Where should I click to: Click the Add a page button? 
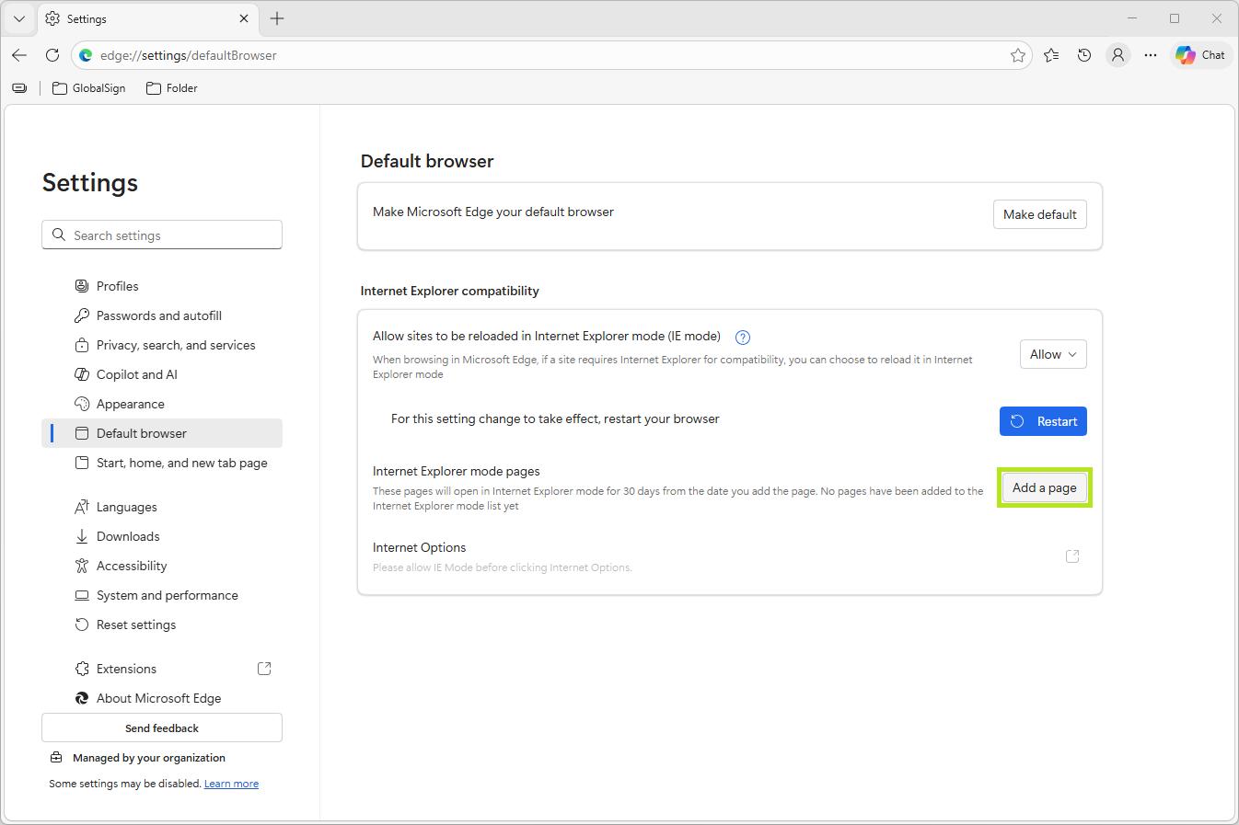(x=1045, y=487)
